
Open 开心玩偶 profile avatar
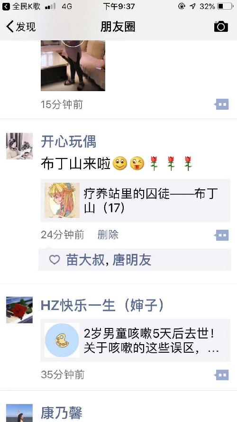click(x=19, y=146)
